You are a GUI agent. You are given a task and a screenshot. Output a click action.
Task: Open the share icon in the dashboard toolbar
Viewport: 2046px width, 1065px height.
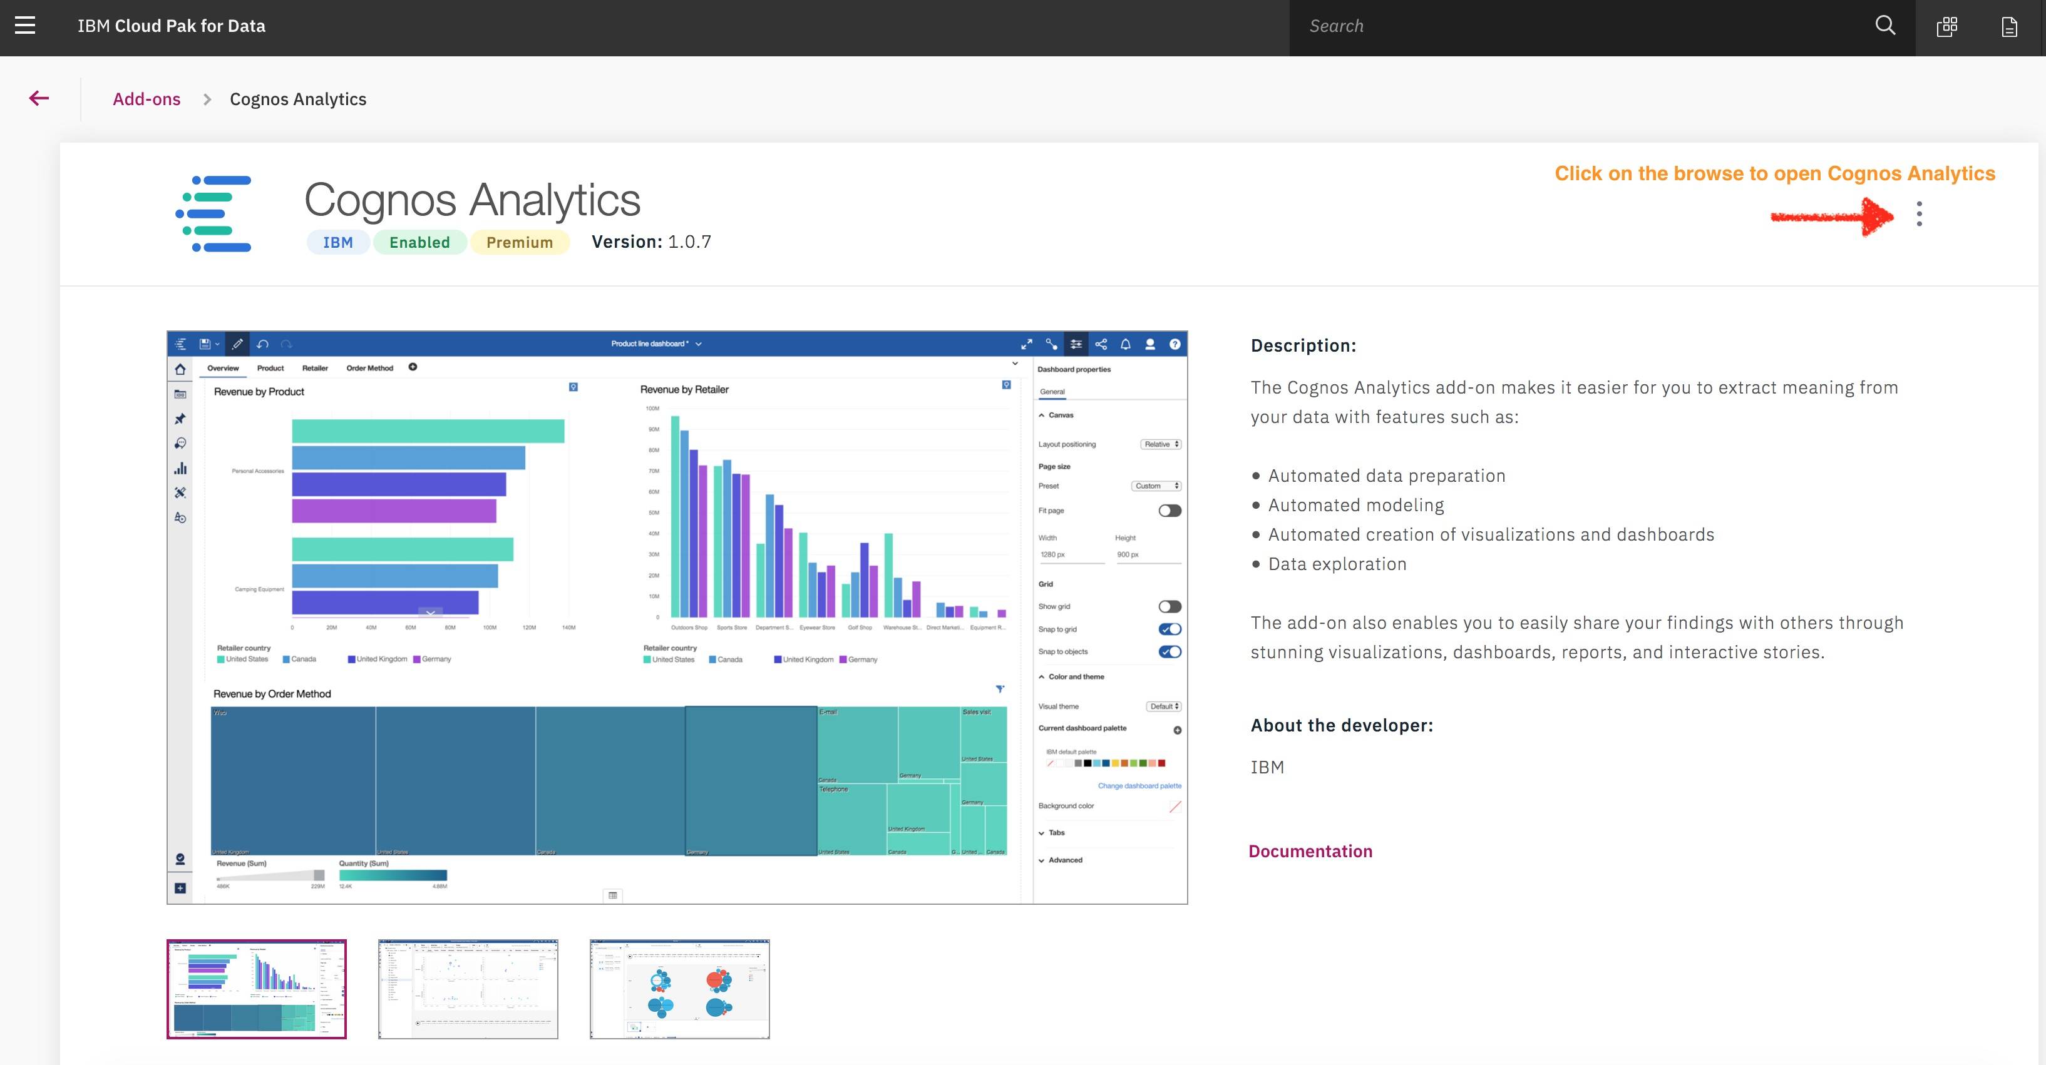click(1101, 344)
